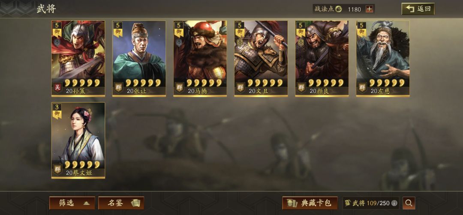Select the 颜良 general card

tap(322, 58)
